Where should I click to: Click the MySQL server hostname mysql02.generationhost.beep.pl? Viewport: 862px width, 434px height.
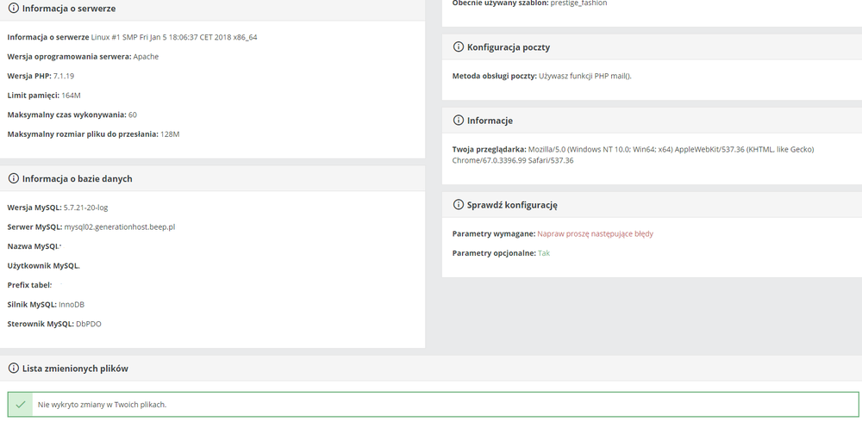[119, 226]
